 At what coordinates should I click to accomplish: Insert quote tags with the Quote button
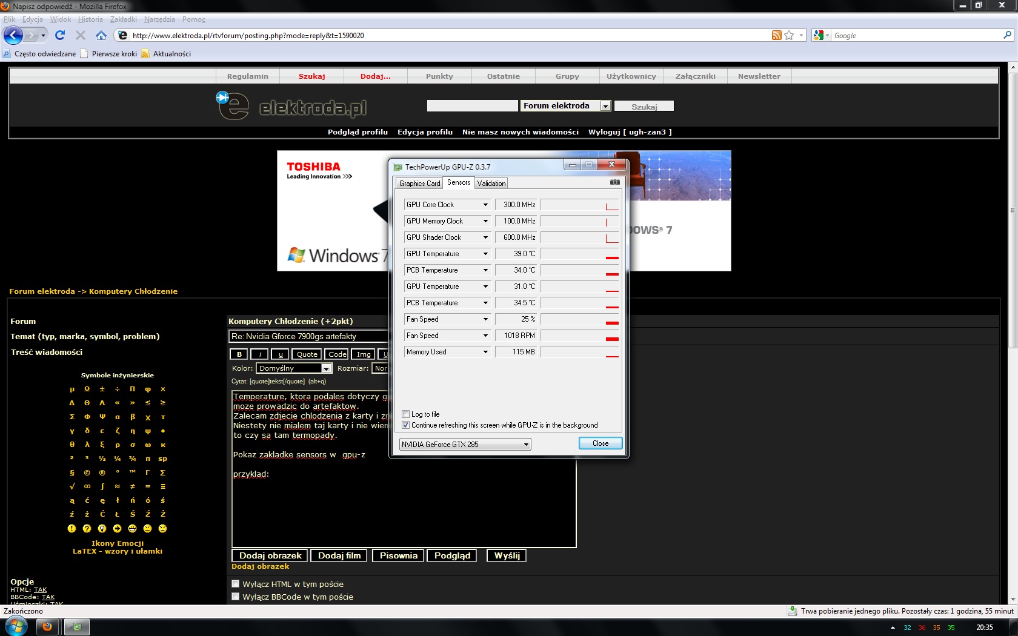tap(307, 354)
